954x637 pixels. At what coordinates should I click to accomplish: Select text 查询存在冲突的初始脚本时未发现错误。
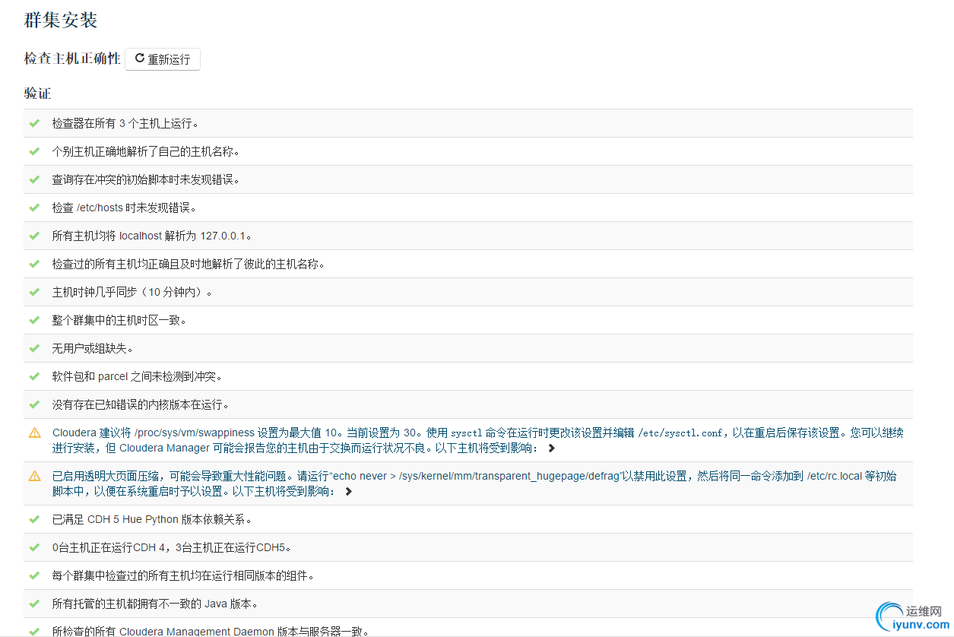pos(146,179)
